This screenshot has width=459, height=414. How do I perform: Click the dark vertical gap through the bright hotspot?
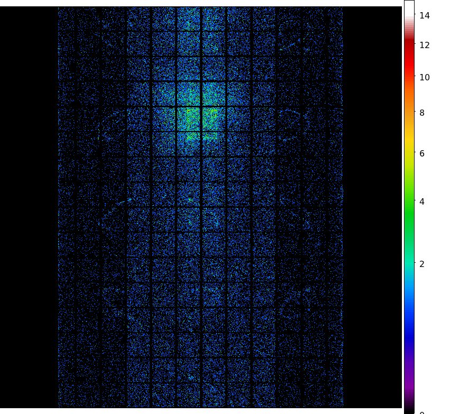201,116
